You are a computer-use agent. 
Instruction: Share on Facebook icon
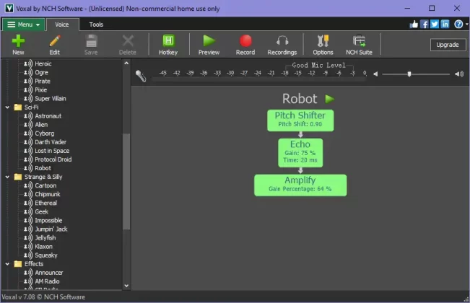pos(424,25)
